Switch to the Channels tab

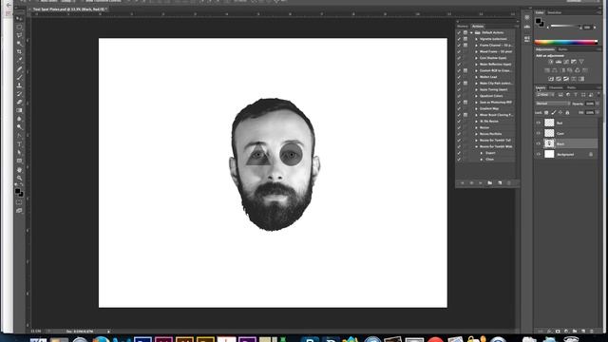point(556,87)
